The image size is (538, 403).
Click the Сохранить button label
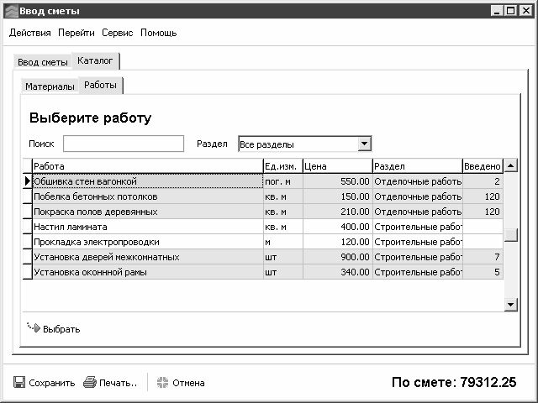(52, 383)
